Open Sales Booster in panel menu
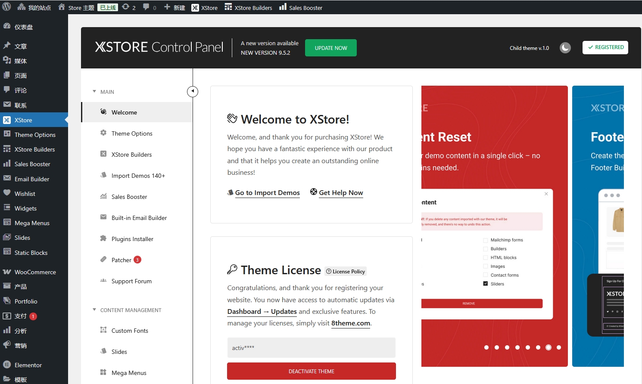This screenshot has height=384, width=642. (137, 197)
